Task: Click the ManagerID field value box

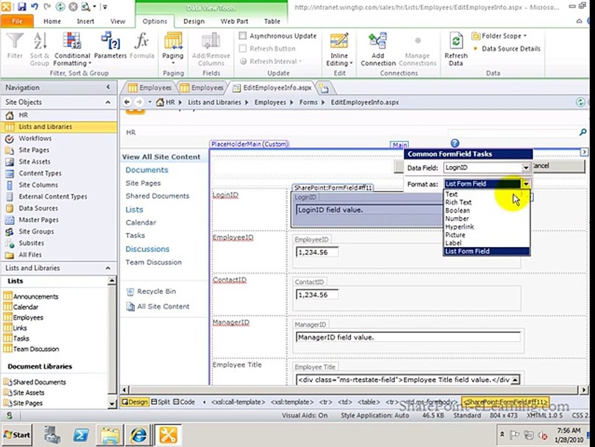Action: tap(408, 337)
